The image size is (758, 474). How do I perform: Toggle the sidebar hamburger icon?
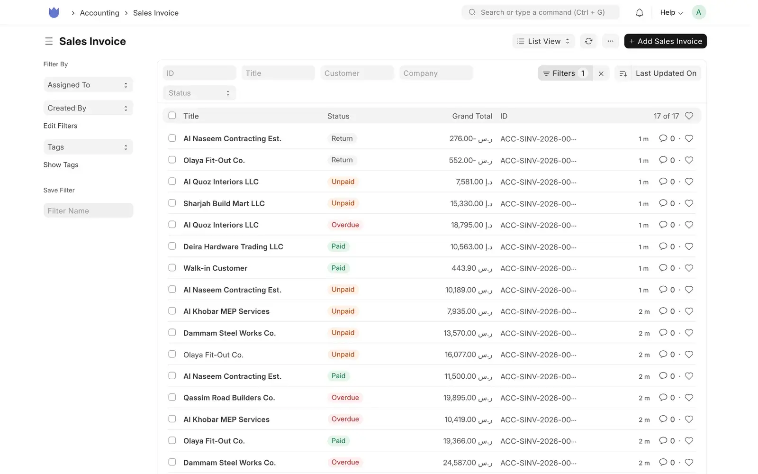click(x=49, y=41)
